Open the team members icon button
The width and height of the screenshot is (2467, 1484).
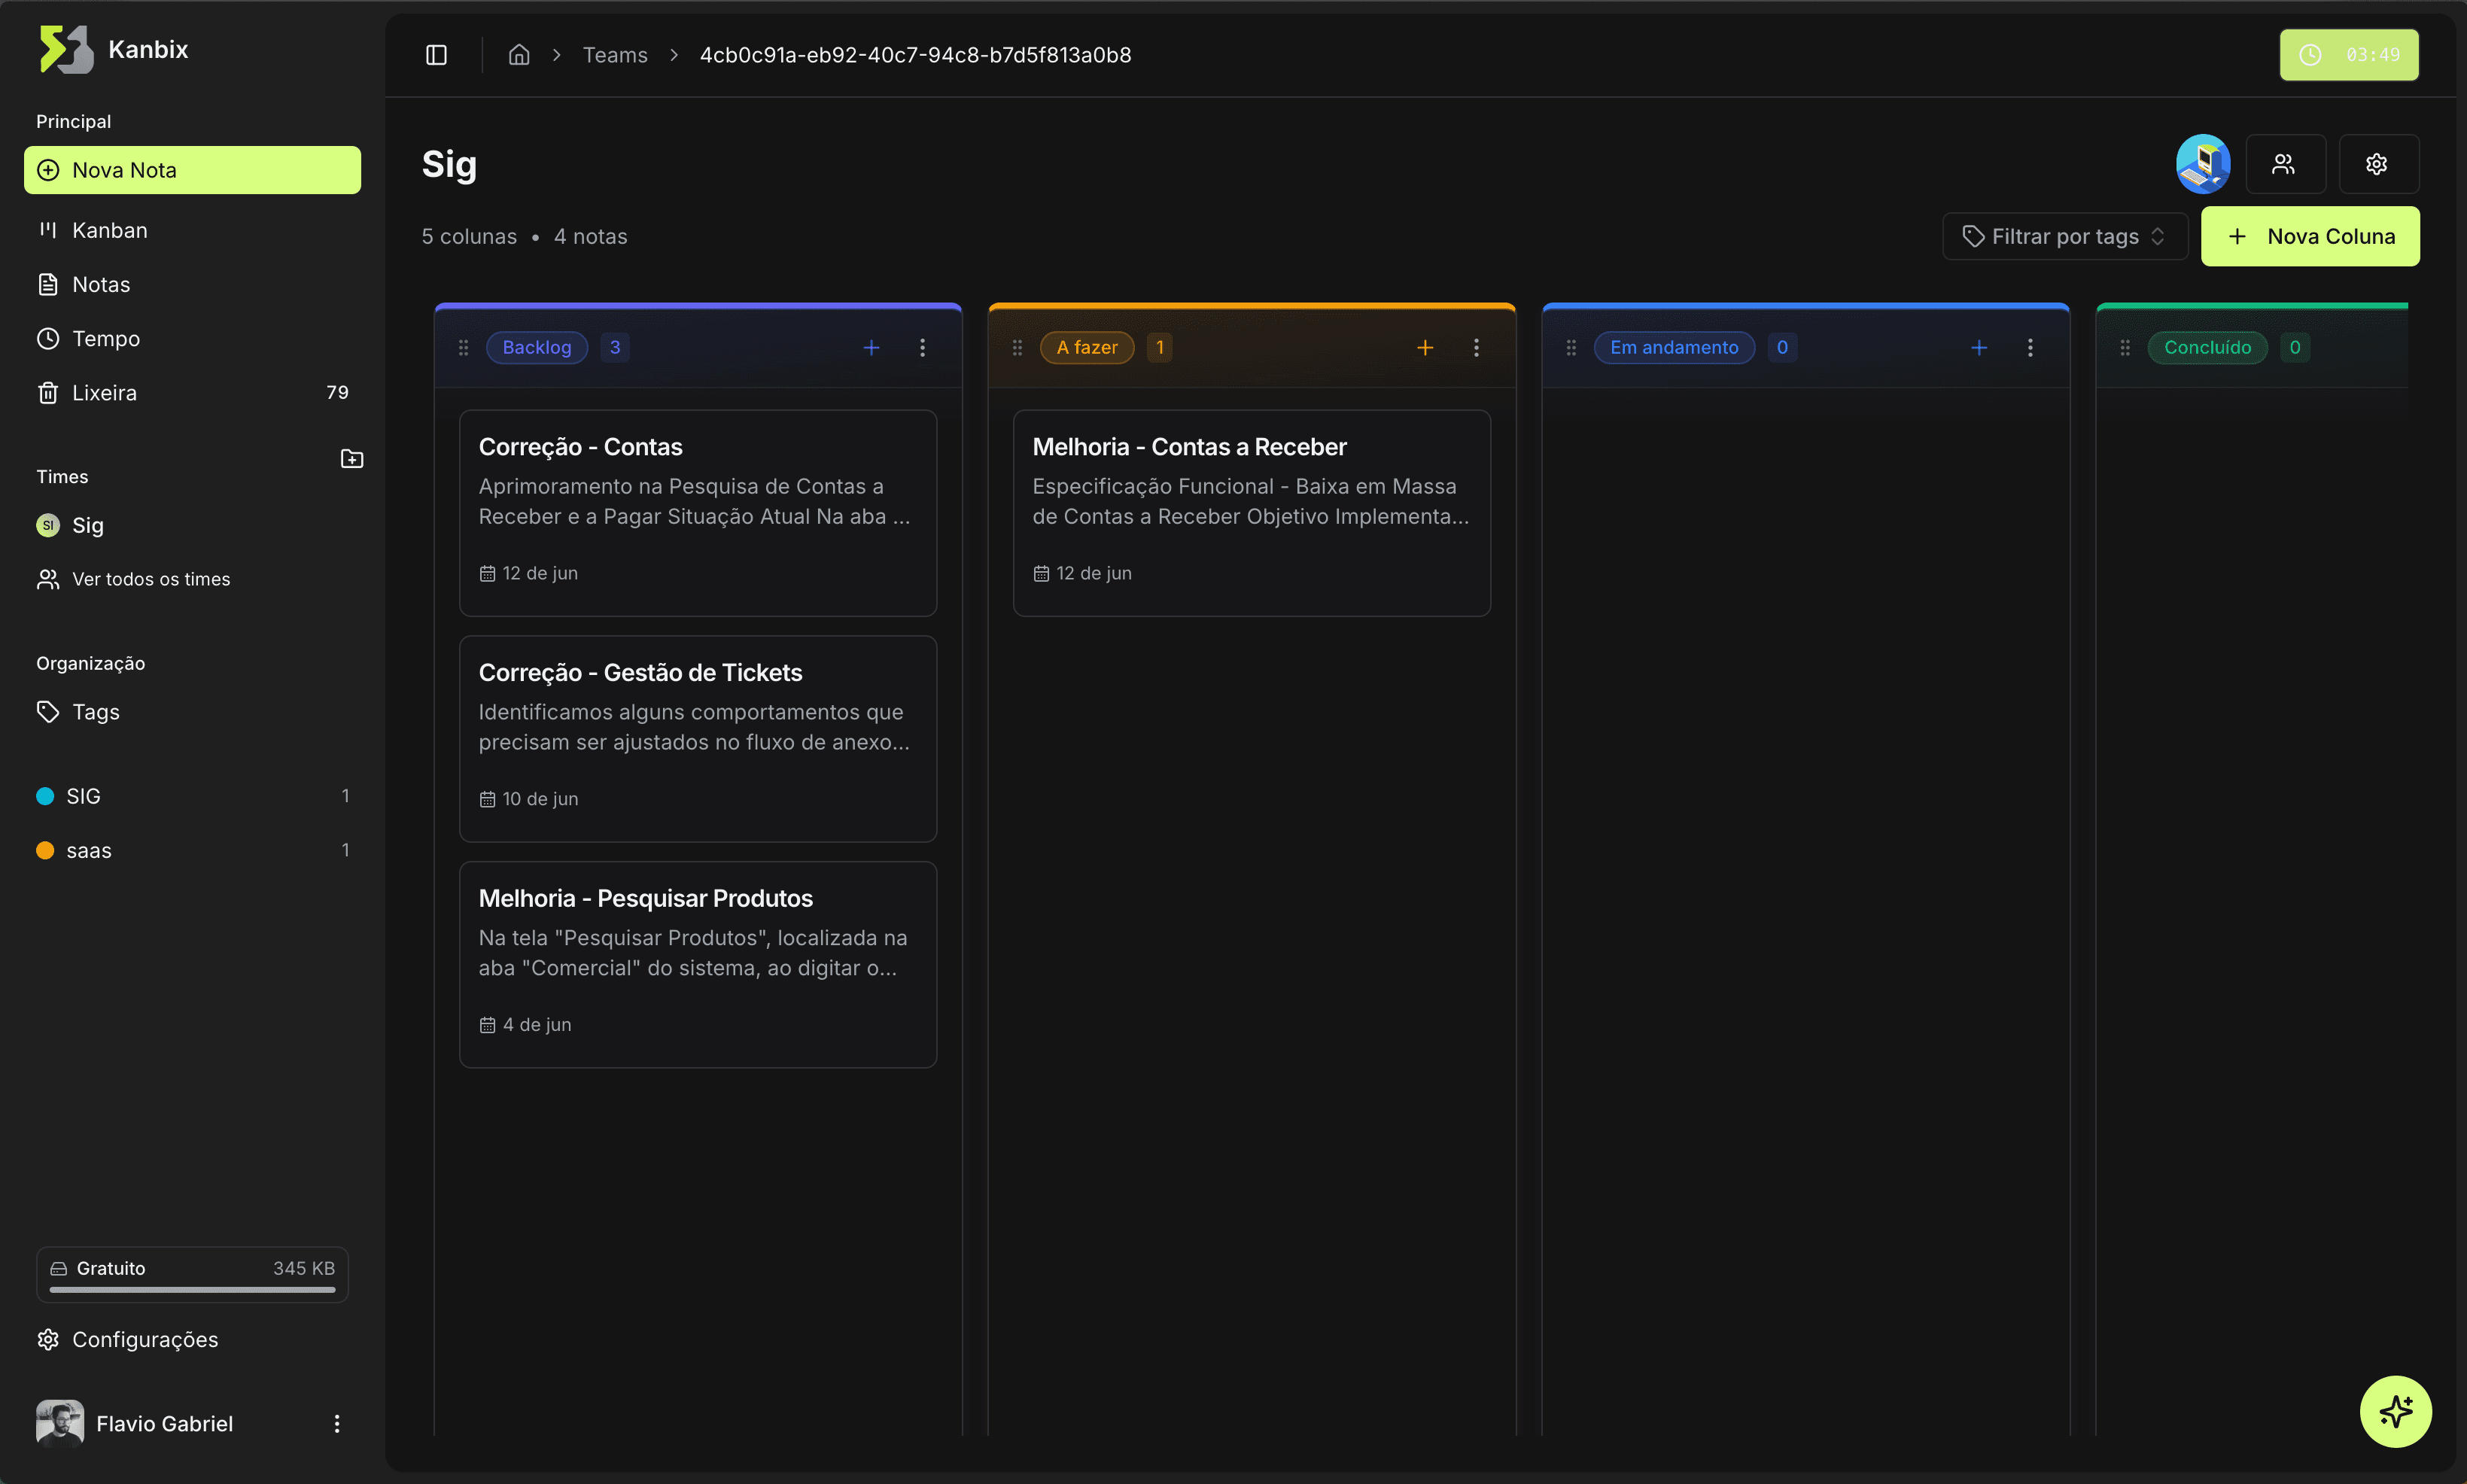[2284, 164]
